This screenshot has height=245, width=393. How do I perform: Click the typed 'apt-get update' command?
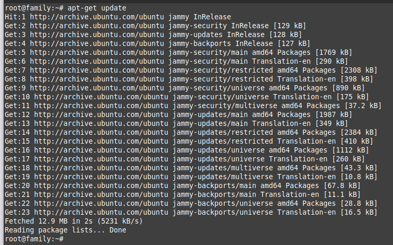point(96,8)
